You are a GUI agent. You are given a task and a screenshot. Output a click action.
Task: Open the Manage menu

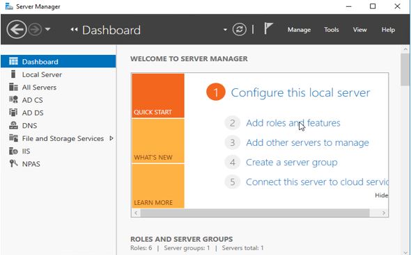[299, 30]
